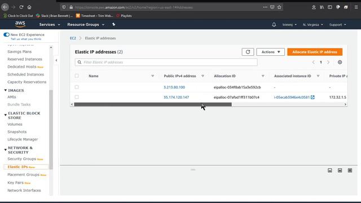Collapse the ELASTIC BLOCK STORE section

tap(6, 115)
